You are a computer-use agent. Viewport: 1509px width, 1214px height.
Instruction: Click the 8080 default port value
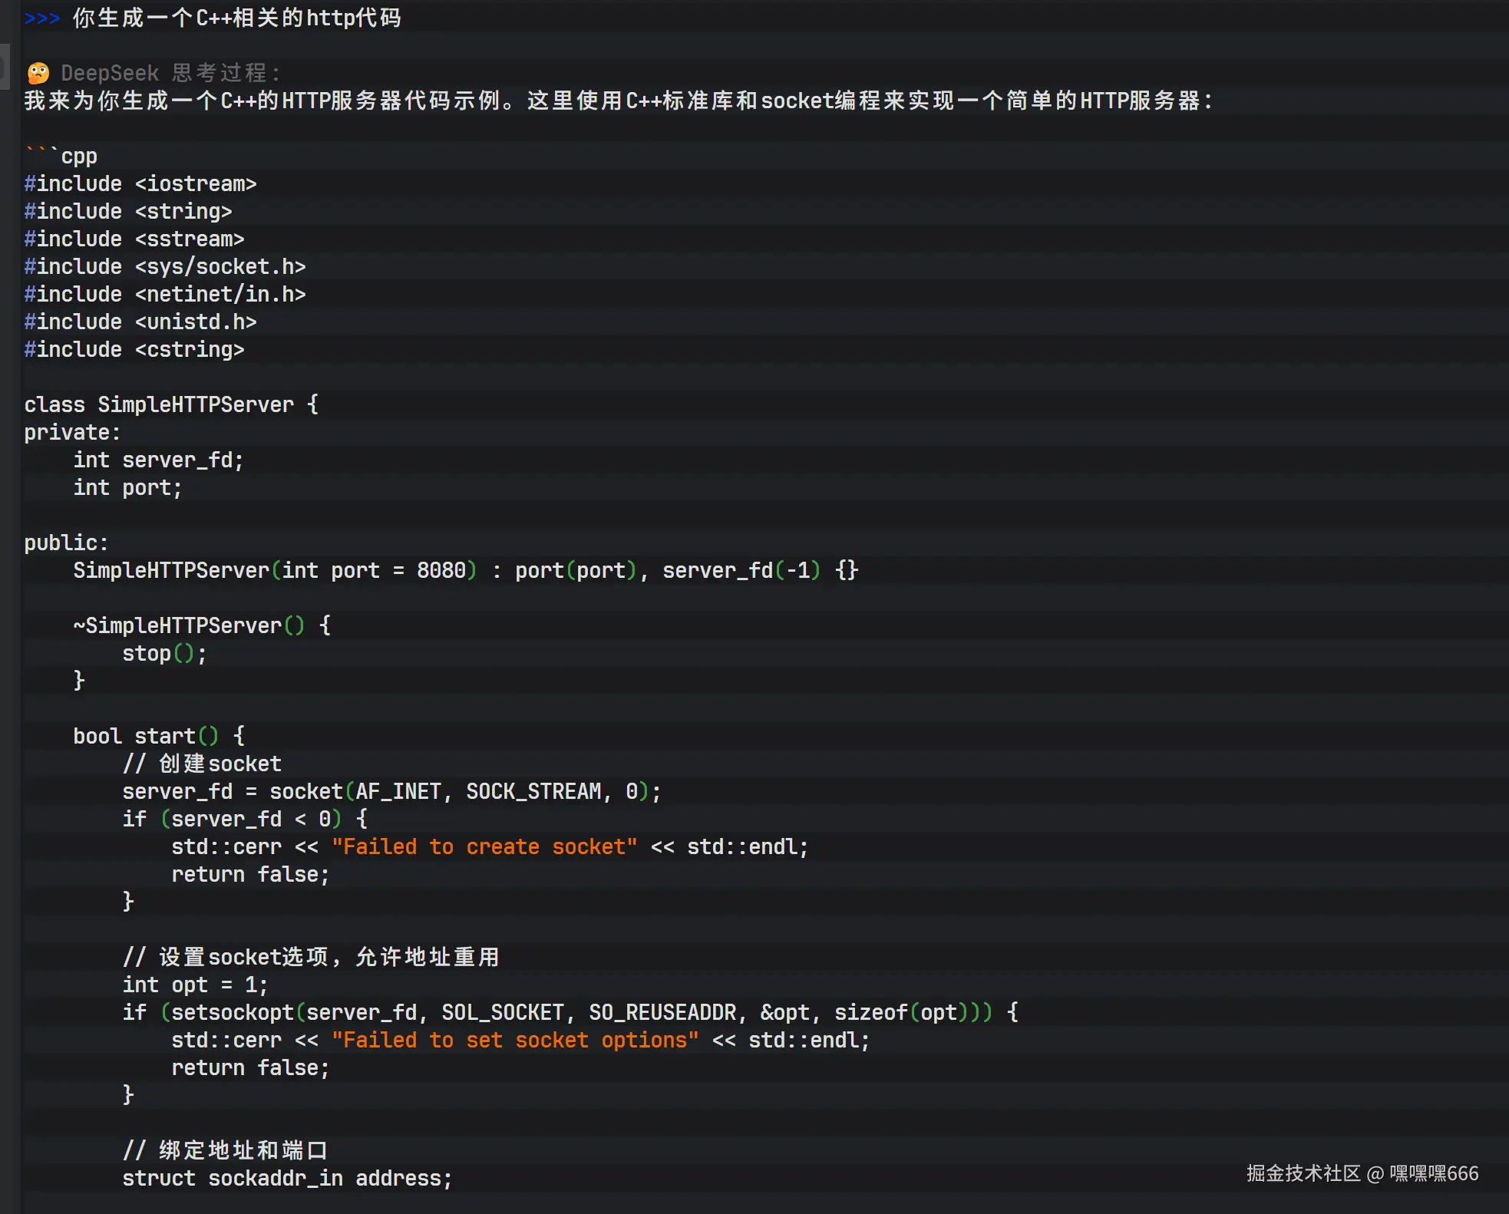tap(441, 571)
